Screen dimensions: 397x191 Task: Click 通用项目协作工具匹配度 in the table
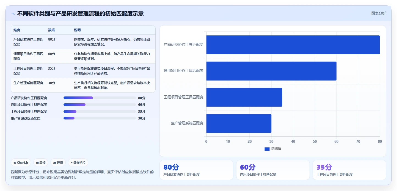pos(28,56)
